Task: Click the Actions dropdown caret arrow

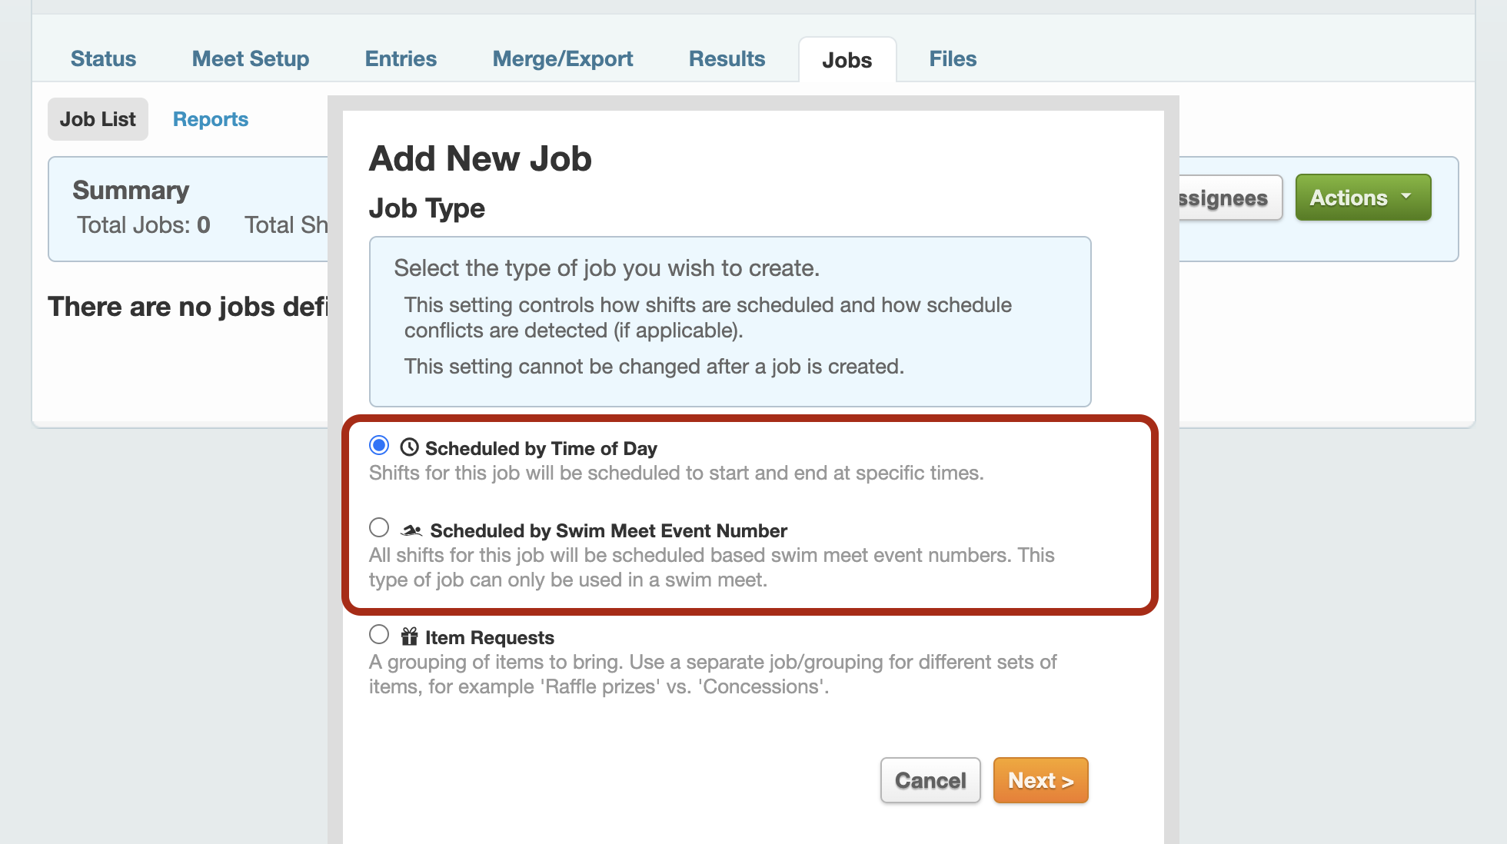Action: (1406, 197)
